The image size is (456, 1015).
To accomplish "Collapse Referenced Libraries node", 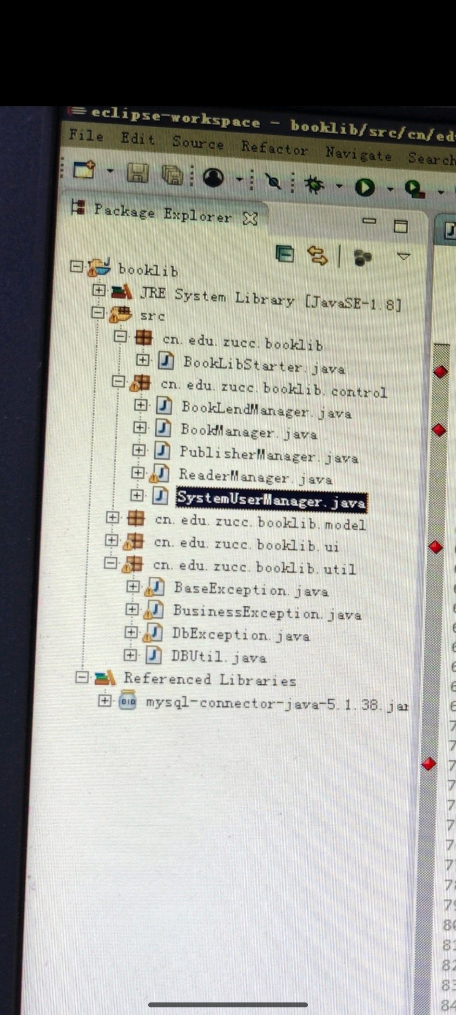I will 82,677.
